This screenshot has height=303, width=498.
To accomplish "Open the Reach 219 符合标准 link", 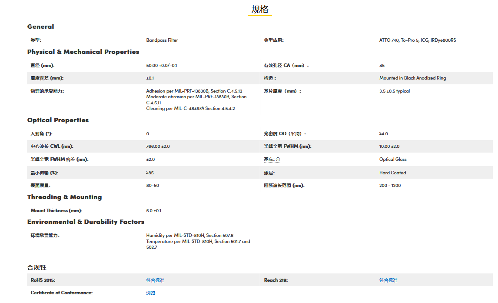I will [x=388, y=280].
